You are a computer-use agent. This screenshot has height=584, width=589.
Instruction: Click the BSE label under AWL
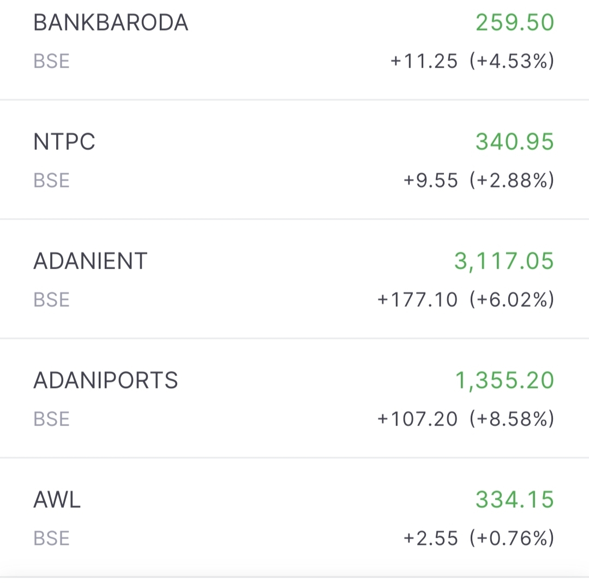tap(52, 538)
